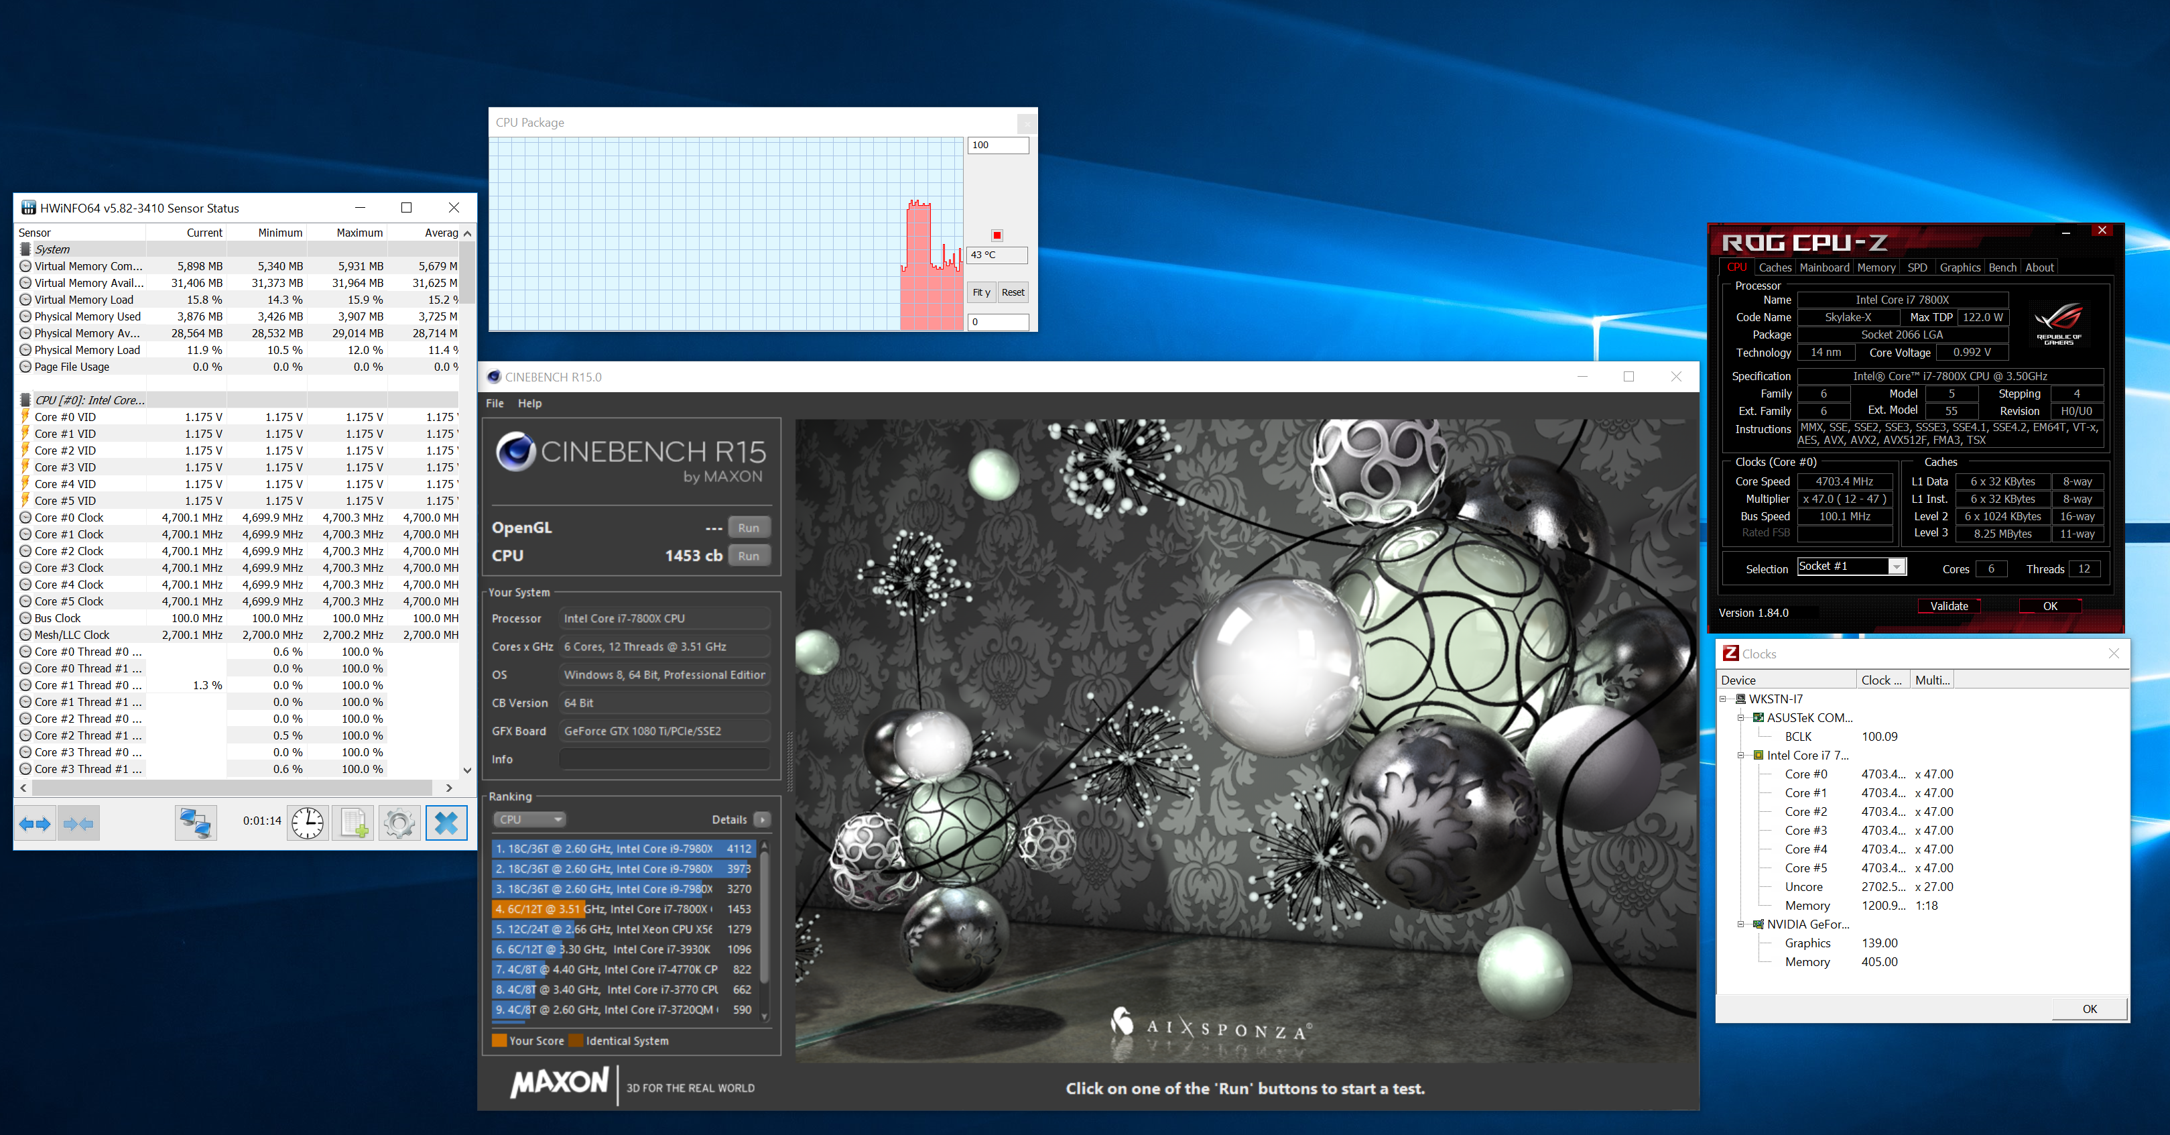
Task: Collapse WKSTN-I7 node in Clocks tree
Action: click(1724, 699)
